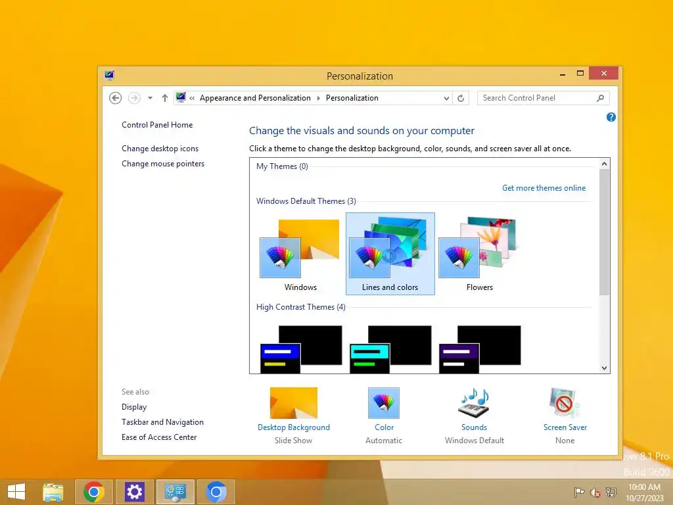Screen dimensions: 673x505
Task: Select the high contrast theme with cyan bar
Action: point(390,349)
